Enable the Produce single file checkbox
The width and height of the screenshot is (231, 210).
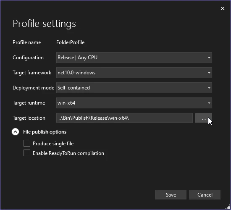pos(27,143)
